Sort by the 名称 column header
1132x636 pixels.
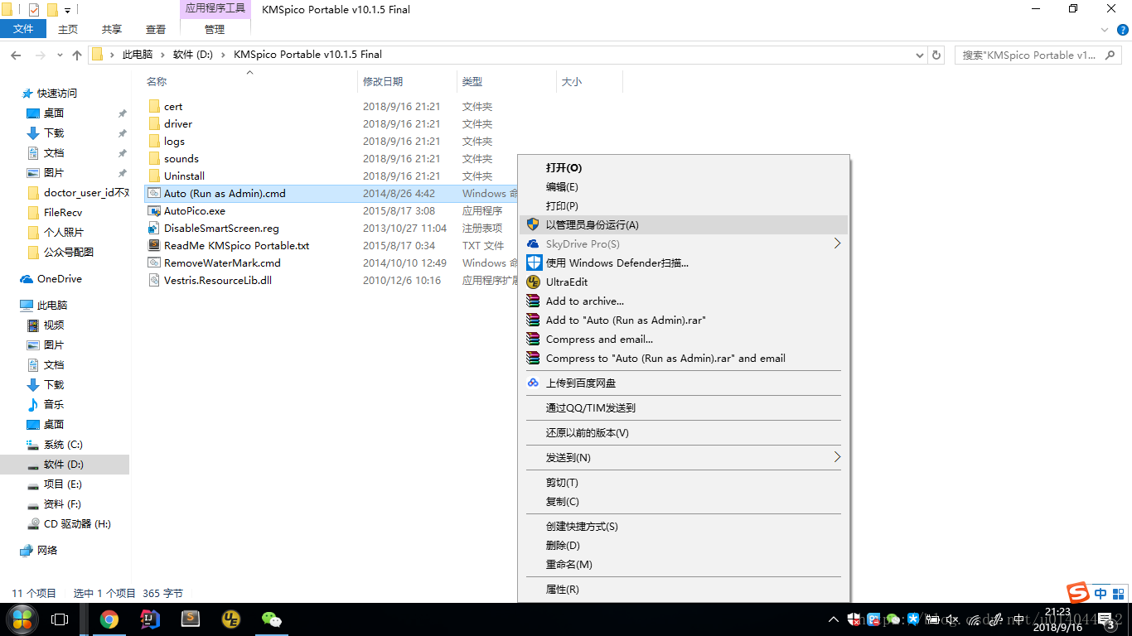157,81
